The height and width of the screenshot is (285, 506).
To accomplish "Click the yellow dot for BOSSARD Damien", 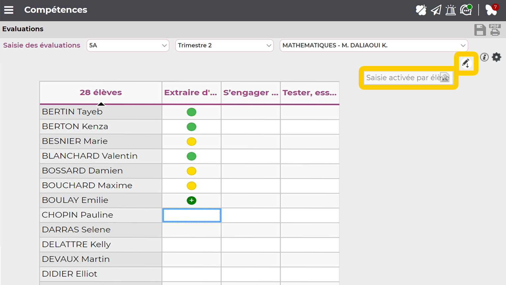I will pos(191,171).
